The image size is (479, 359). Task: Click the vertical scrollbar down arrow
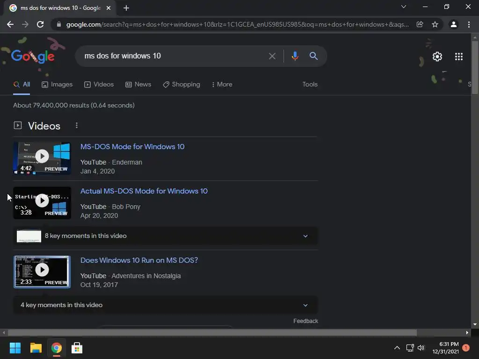pos(475,324)
